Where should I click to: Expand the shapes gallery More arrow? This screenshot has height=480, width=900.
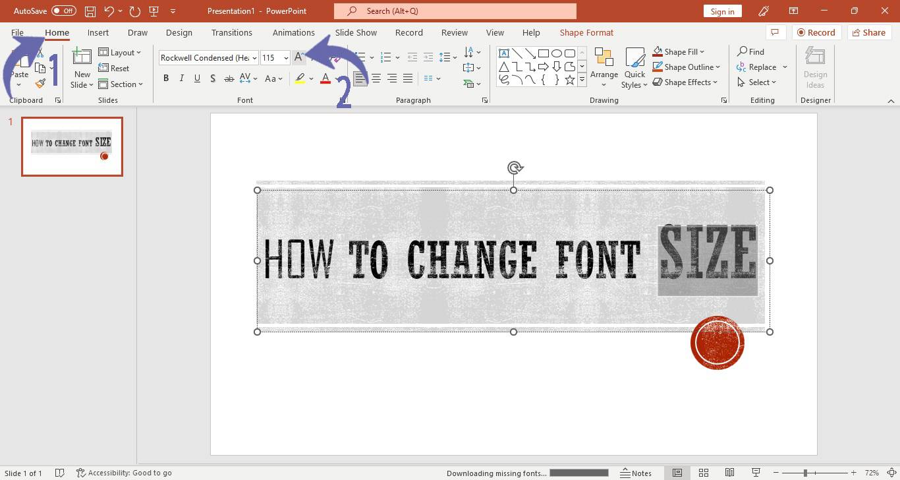[x=582, y=80]
